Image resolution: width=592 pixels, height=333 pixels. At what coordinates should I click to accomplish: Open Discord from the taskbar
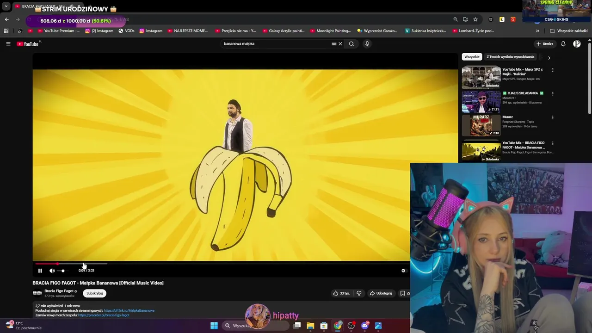point(365,326)
